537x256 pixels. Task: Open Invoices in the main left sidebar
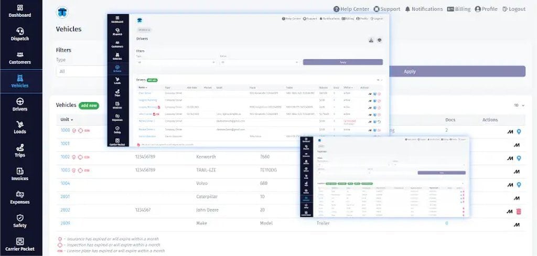20,175
